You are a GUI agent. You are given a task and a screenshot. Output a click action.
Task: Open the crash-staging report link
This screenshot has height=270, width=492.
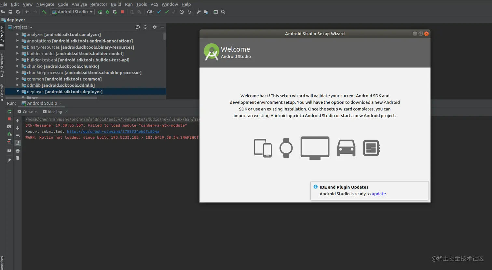113,132
